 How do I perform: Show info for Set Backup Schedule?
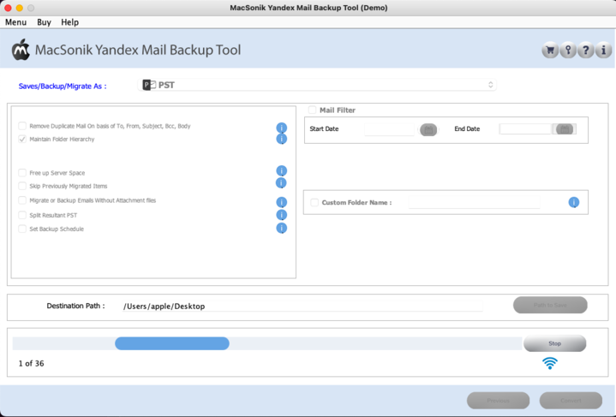coord(281,228)
